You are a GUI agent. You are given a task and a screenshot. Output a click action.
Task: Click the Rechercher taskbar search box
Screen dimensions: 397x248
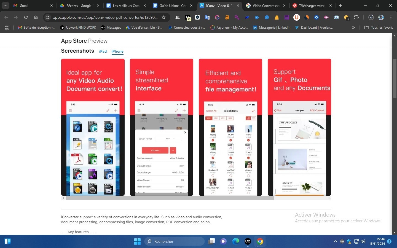pyautogui.click(x=175, y=241)
